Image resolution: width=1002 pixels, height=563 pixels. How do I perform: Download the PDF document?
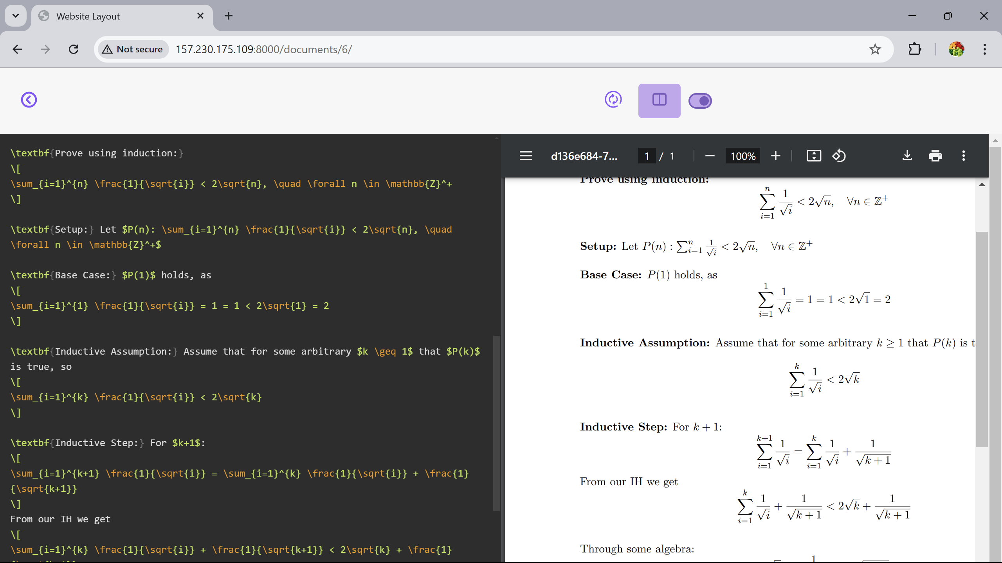[x=907, y=156]
